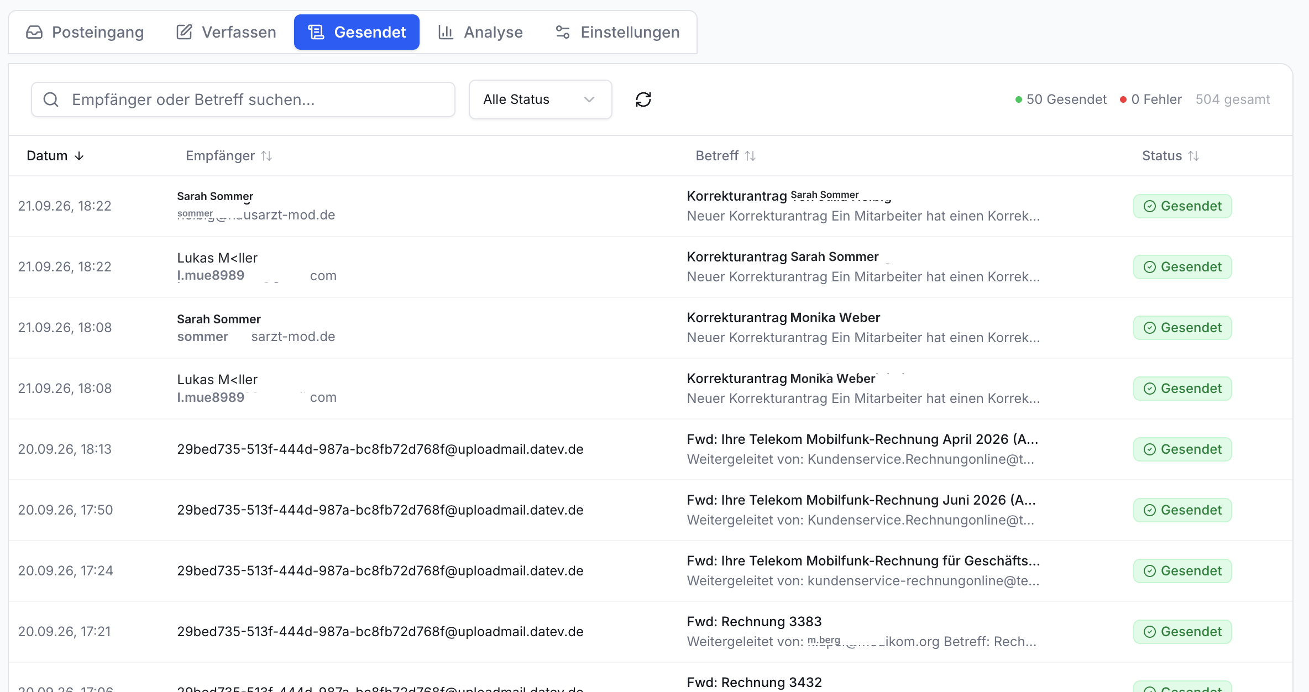Sort by Betreff column header
1309x692 pixels.
coord(725,156)
